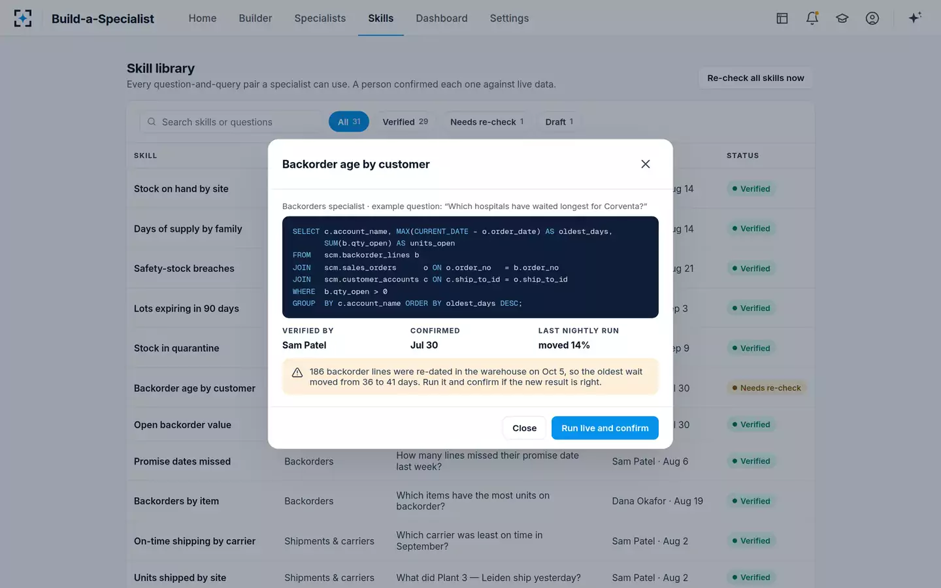Select the Stock in quarantine skill
The width and height of the screenshot is (941, 588).
pos(176,348)
